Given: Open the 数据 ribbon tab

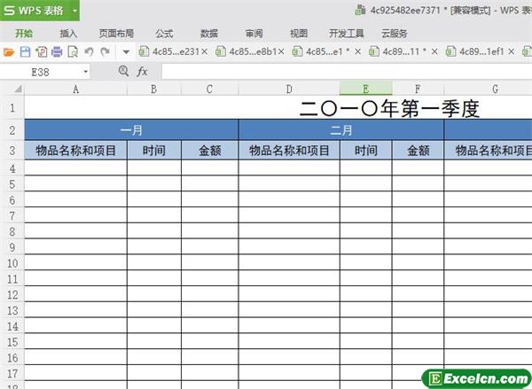Looking at the screenshot, I should (209, 34).
